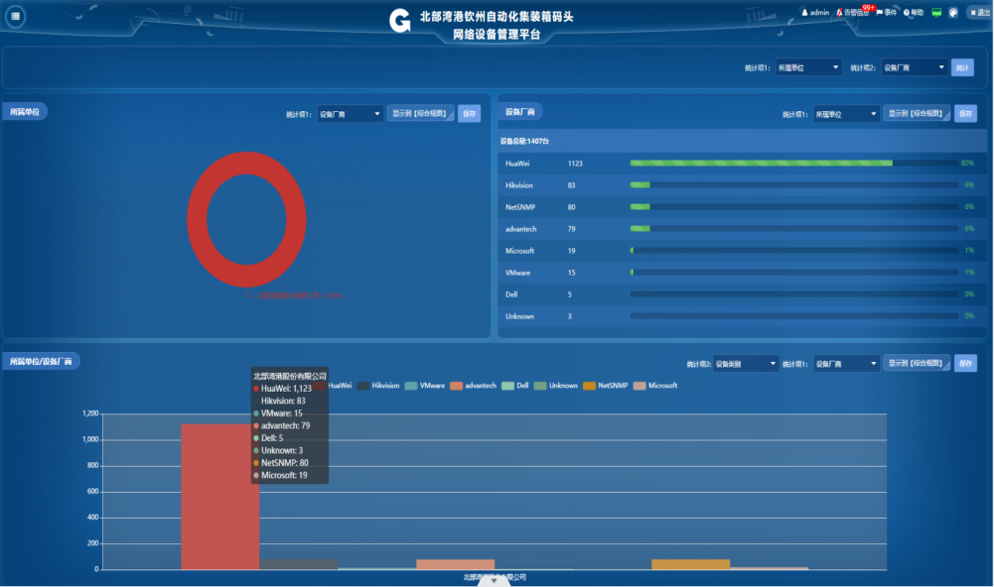The height and width of the screenshot is (587, 994).
Task: Toggle the Hikvision legend series
Action: [378, 385]
